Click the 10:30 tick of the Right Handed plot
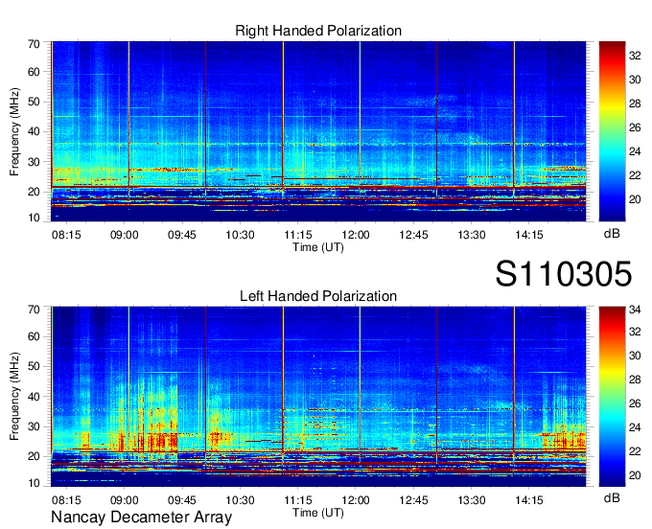This screenshot has height=529, width=652. (x=240, y=235)
